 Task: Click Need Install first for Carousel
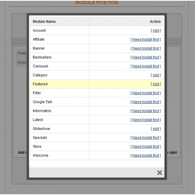click(x=145, y=66)
